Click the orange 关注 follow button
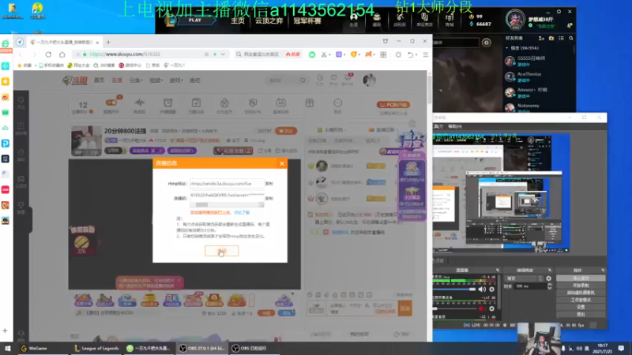 (286, 131)
